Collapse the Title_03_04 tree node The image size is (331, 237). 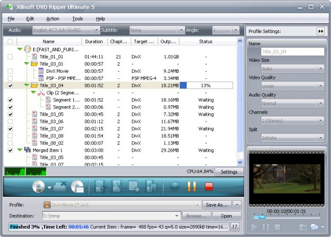pyautogui.click(x=26, y=85)
